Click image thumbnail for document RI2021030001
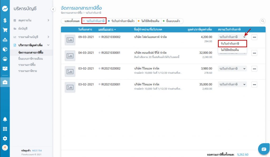Screen dimensions: 270x157 (x=70, y=56)
